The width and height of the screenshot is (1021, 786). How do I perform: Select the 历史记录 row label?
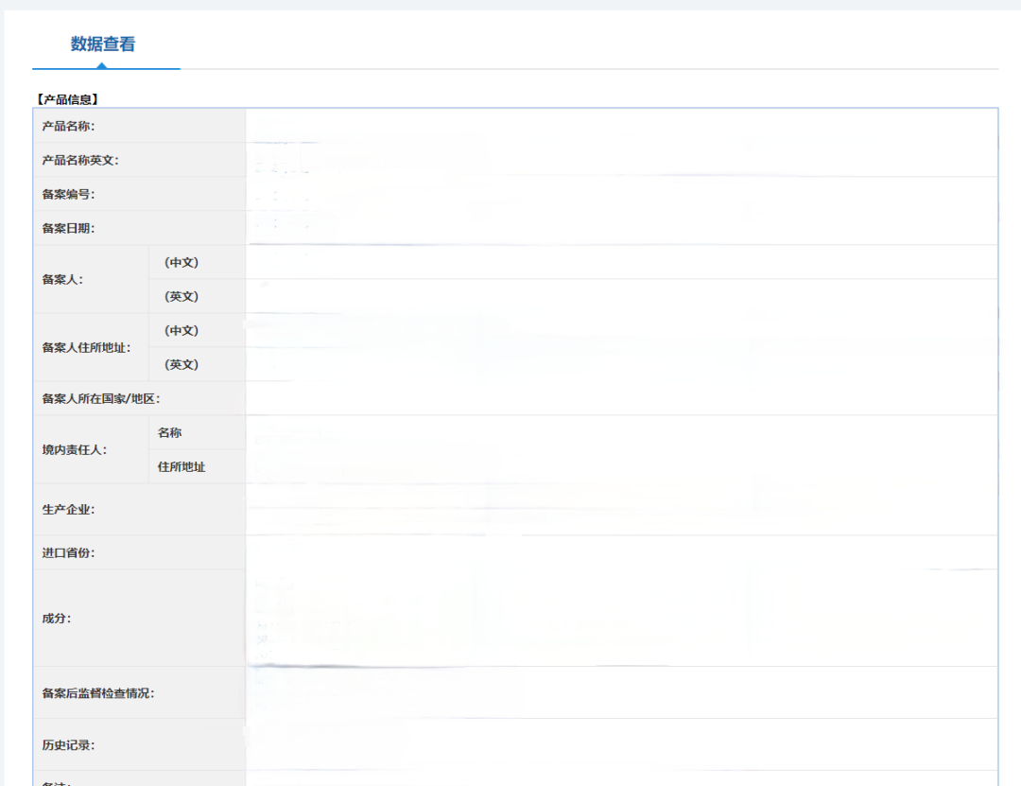pos(68,744)
